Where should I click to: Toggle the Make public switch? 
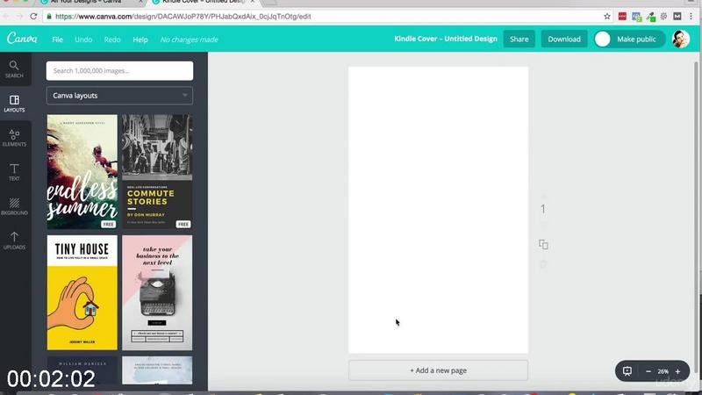coord(629,39)
